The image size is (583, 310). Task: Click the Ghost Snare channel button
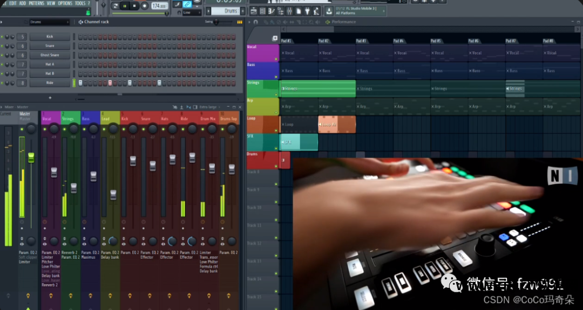tap(50, 55)
